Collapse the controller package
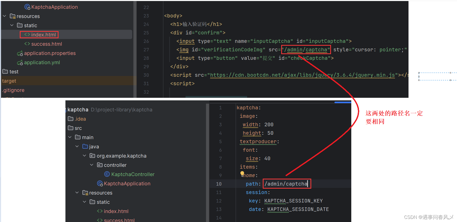The height and width of the screenshot is (222, 457). (x=92, y=165)
